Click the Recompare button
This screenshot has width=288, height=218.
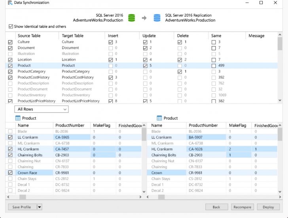[x=243, y=207]
